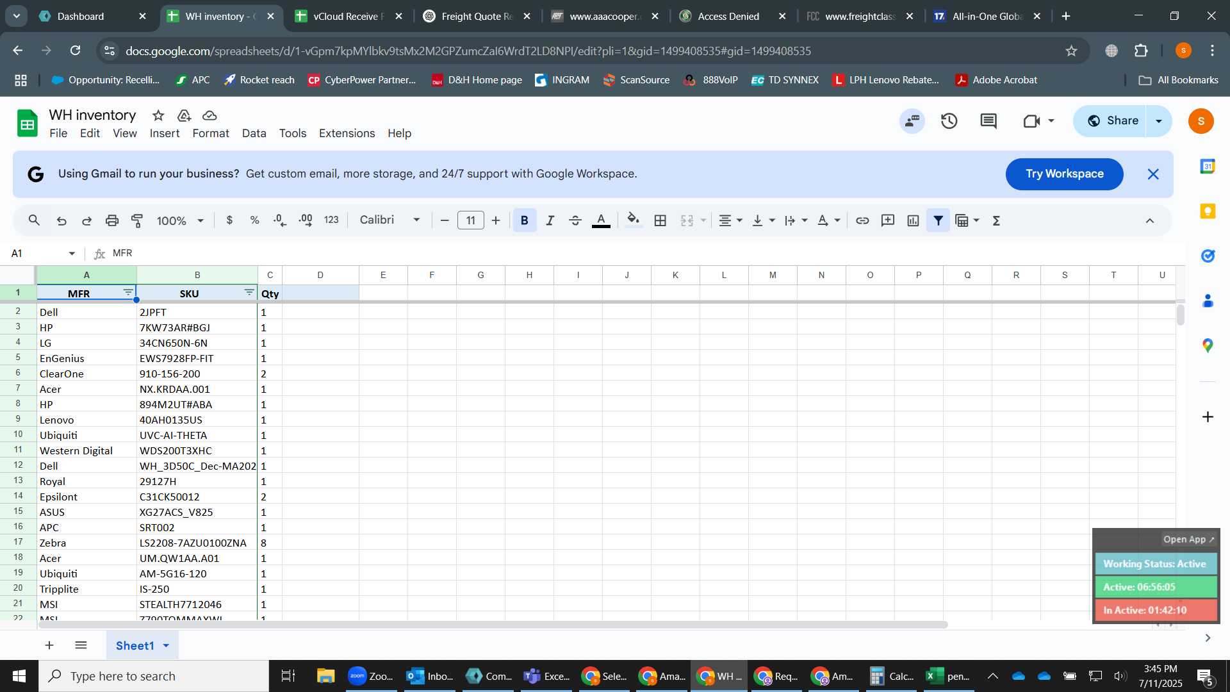Open the all sheets list
1230x692 pixels.
point(81,645)
